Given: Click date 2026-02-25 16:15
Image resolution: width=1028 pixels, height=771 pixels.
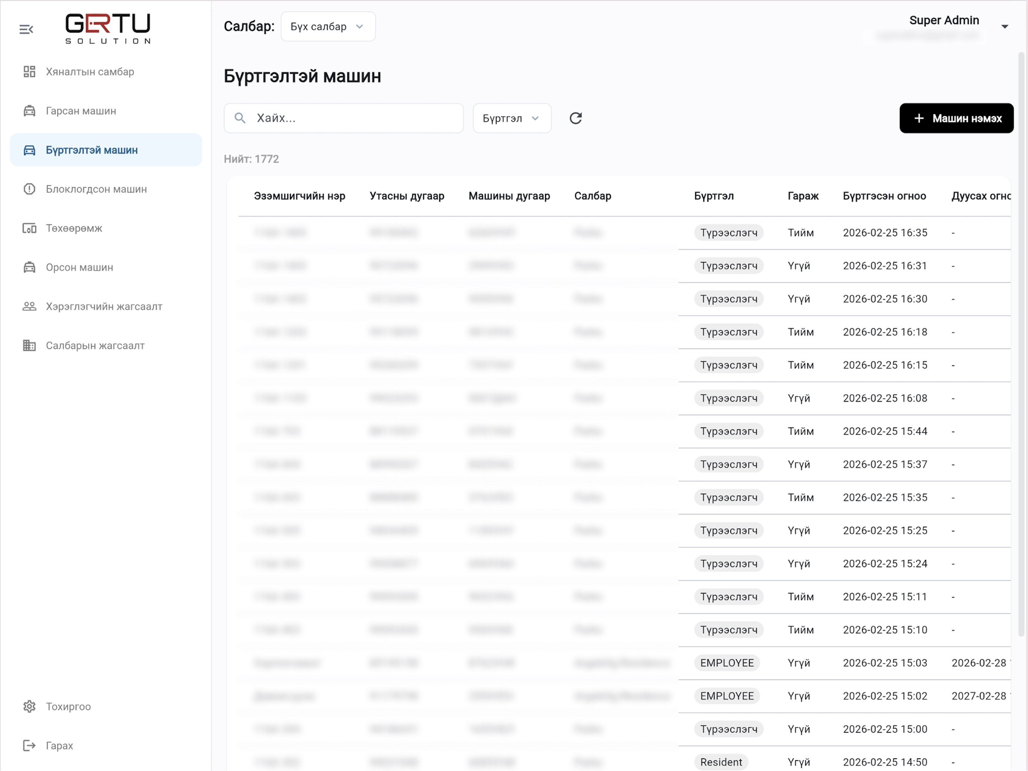Looking at the screenshot, I should coord(885,365).
